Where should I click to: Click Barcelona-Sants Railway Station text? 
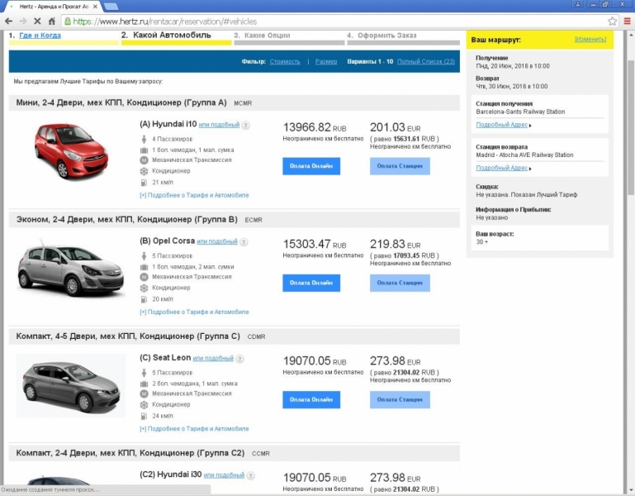tap(520, 112)
